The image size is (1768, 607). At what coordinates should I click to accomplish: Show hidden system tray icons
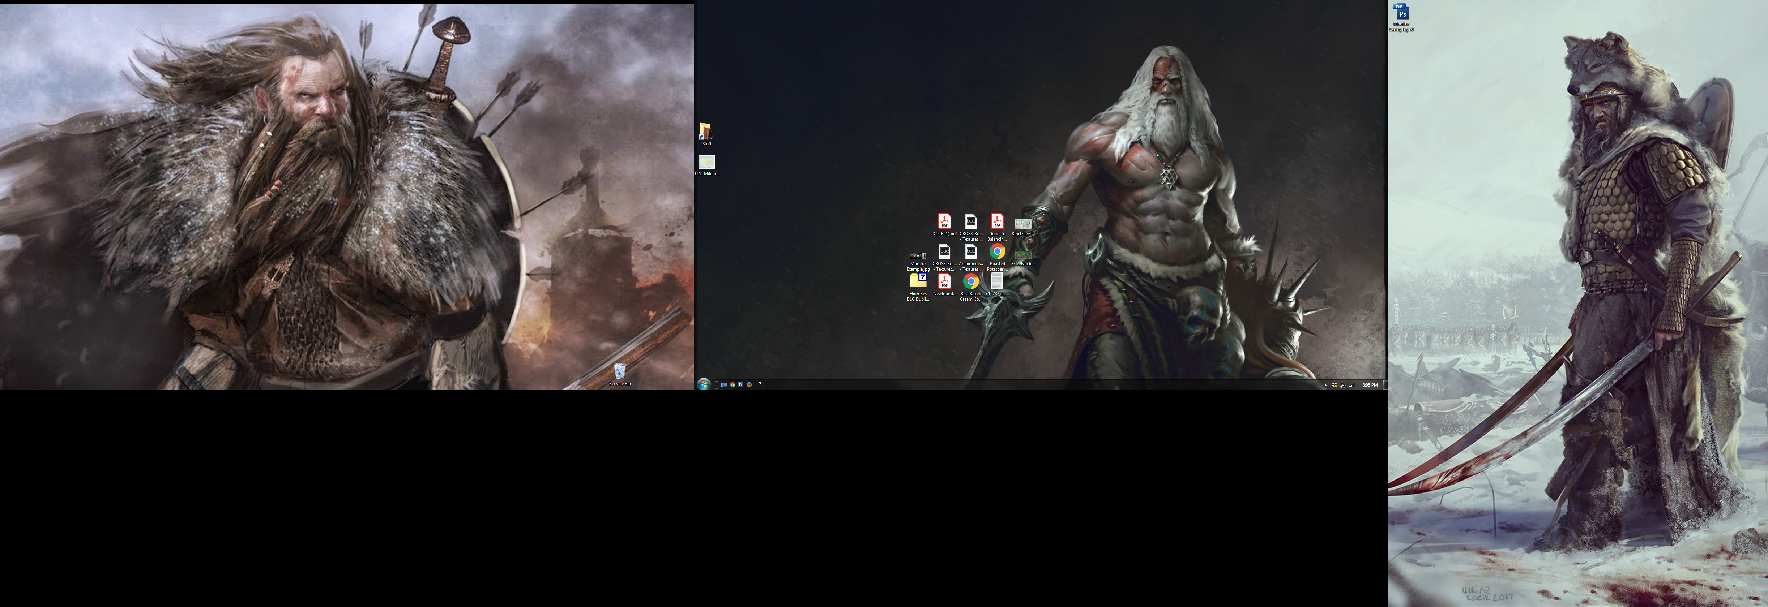(1326, 386)
